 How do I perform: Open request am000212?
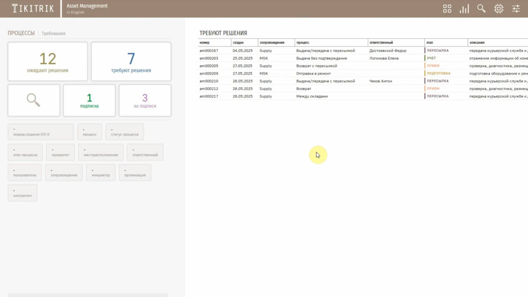[209, 89]
